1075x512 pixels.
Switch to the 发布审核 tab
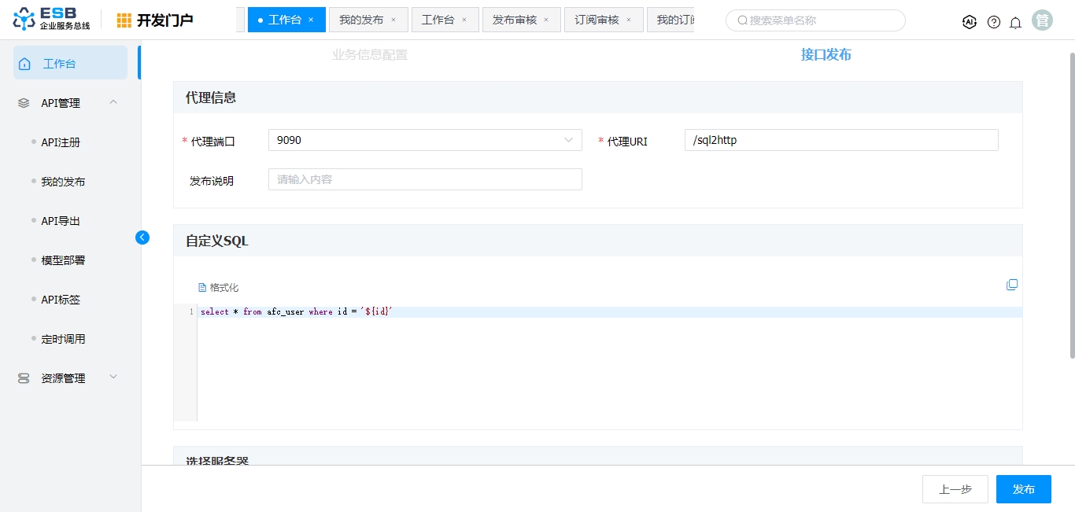(515, 20)
